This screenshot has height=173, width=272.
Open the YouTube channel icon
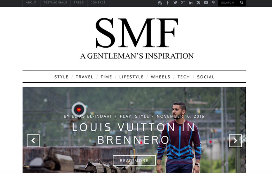(206, 2)
